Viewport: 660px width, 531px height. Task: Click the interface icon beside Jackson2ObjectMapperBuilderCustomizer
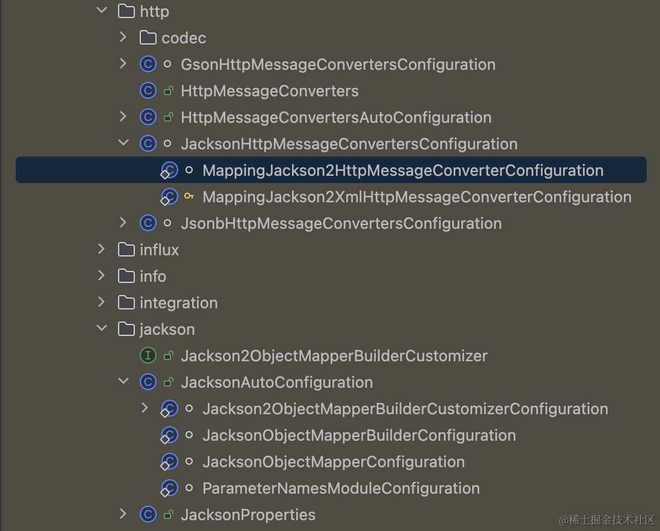pyautogui.click(x=148, y=355)
